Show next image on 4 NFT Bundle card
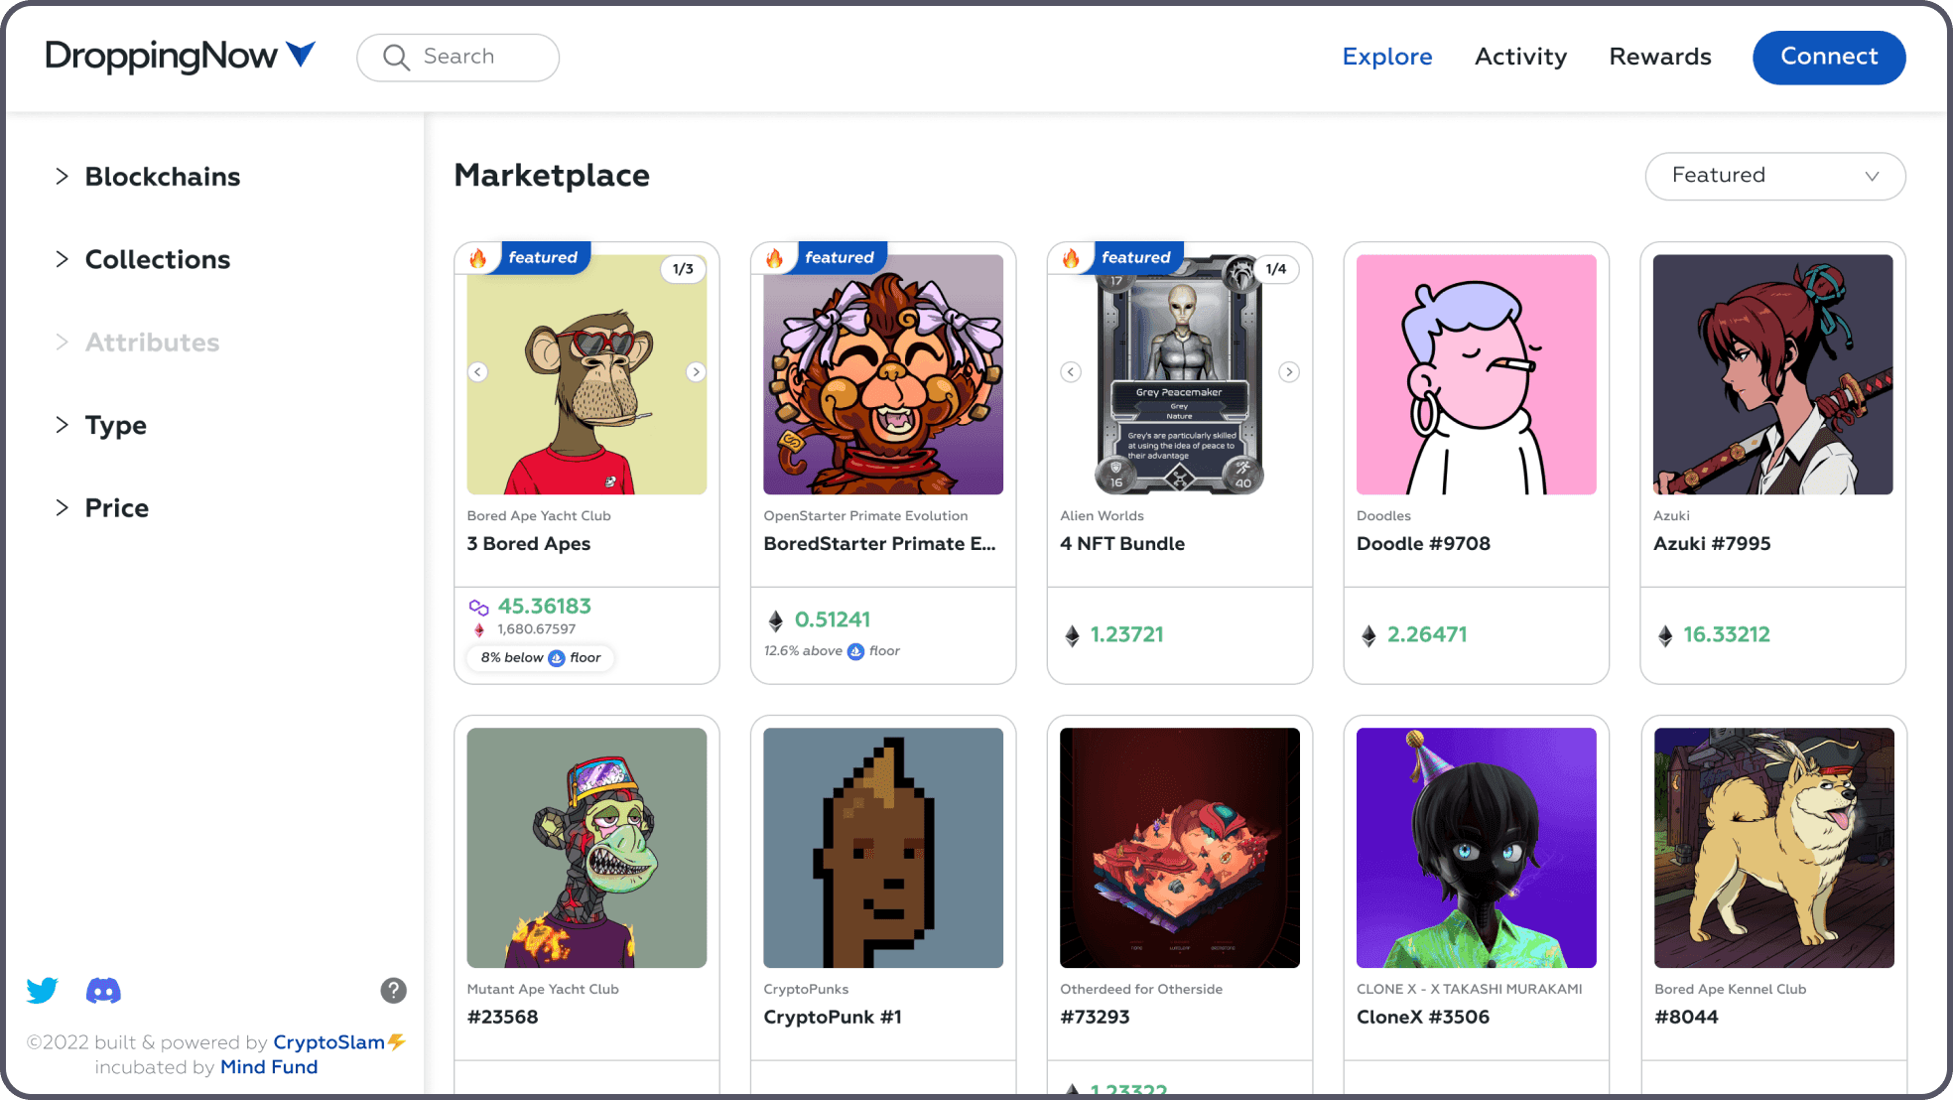 [x=1289, y=371]
